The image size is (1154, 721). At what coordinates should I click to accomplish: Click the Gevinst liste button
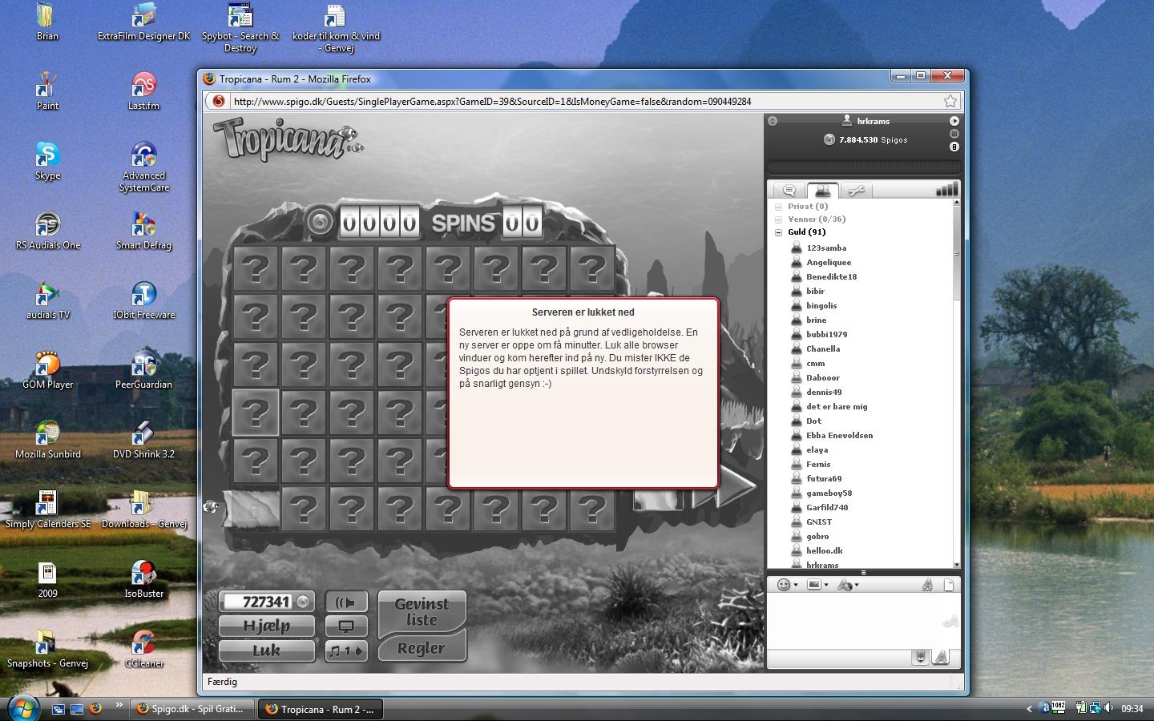[422, 613]
